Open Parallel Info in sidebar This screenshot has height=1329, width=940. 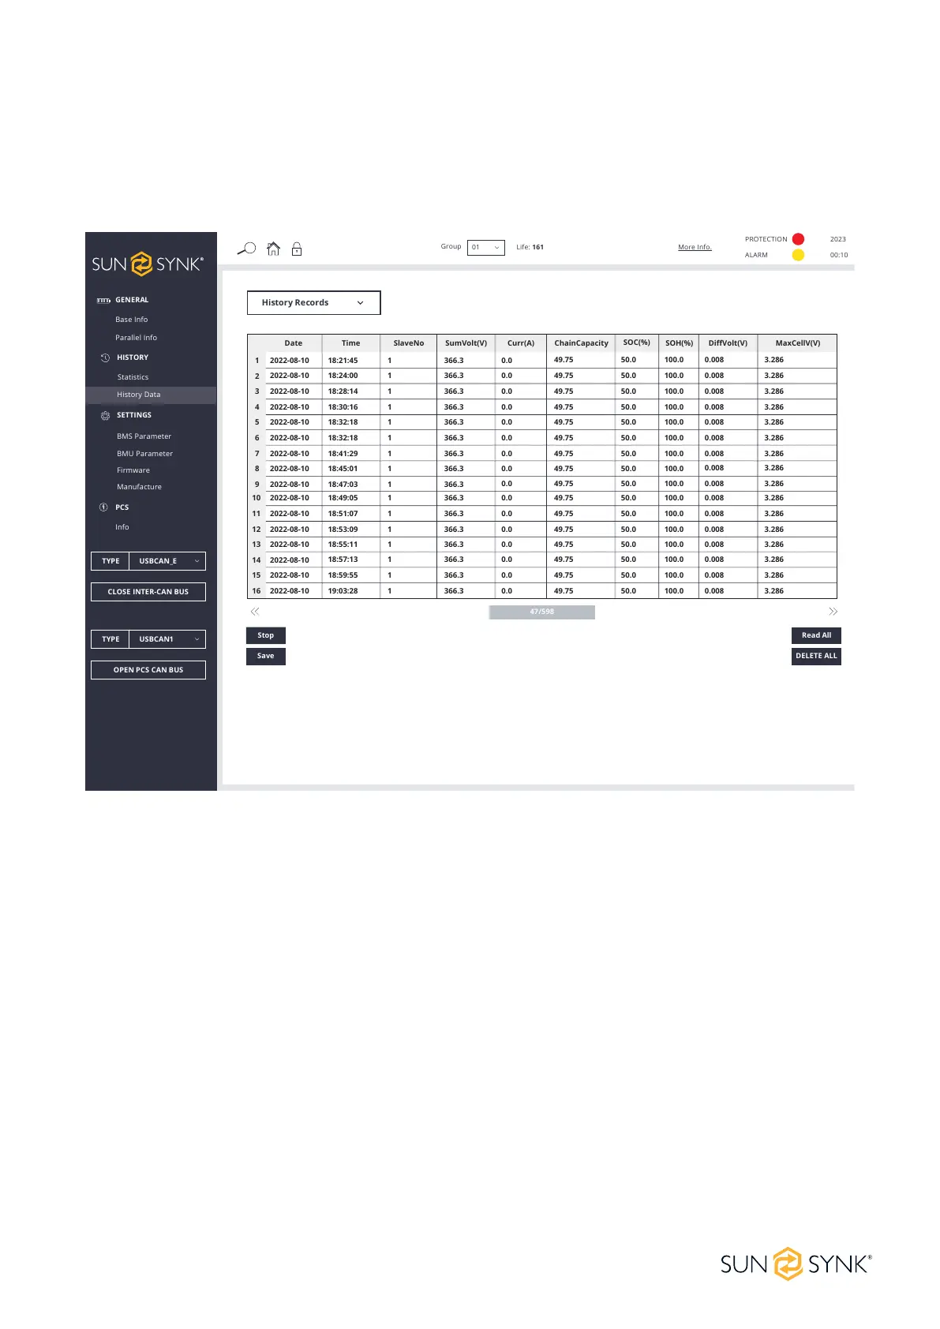136,338
